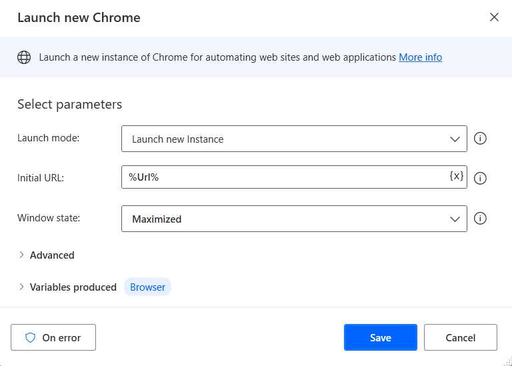Image resolution: width=512 pixels, height=366 pixels.
Task: Save the Chrome launch action
Action: coord(381,337)
